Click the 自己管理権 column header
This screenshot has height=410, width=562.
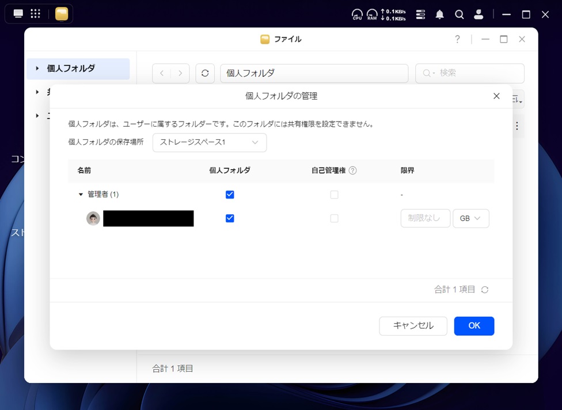[x=329, y=170]
